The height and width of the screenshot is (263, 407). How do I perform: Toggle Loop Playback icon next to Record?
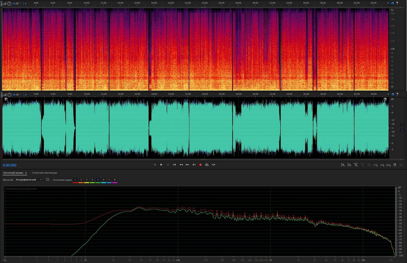click(207, 165)
